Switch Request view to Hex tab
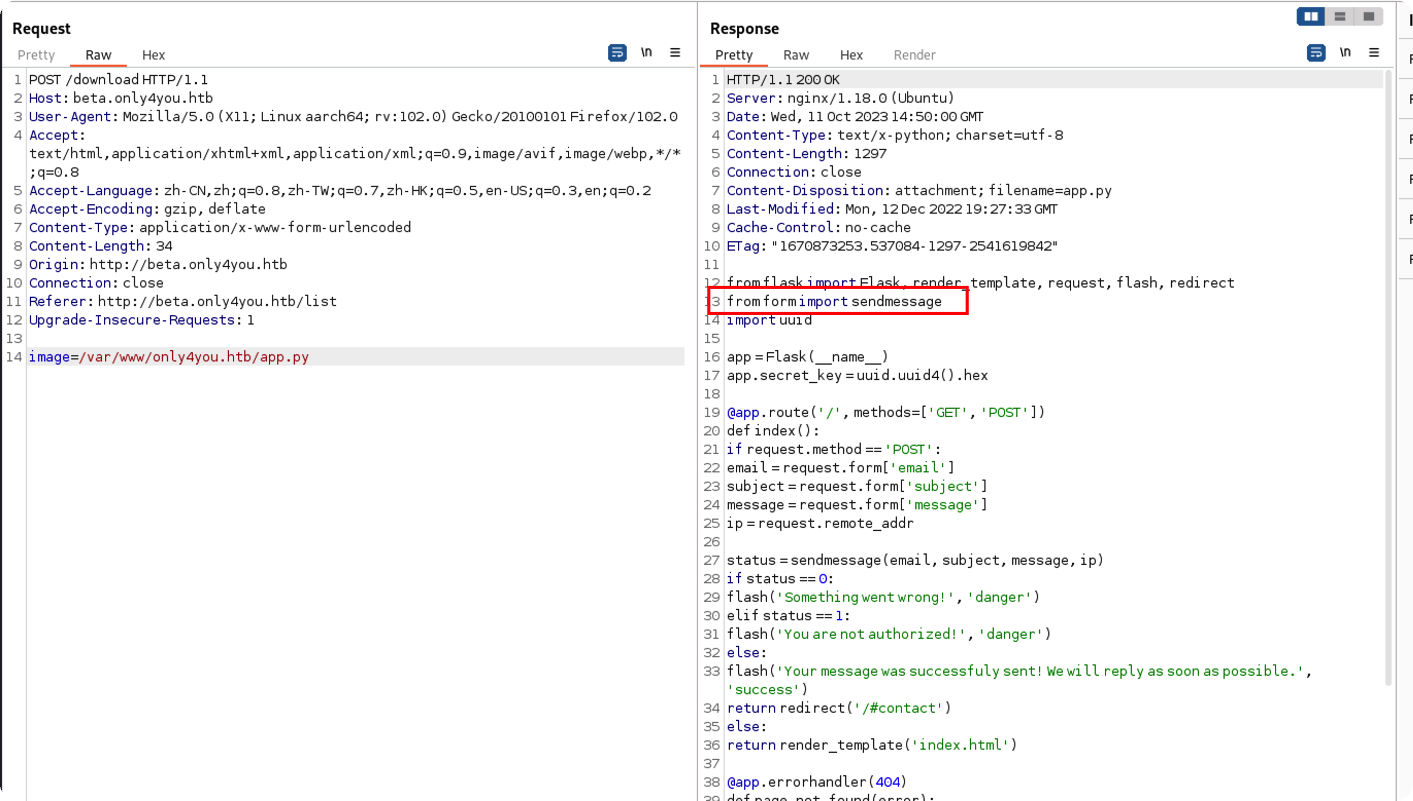 click(x=154, y=55)
